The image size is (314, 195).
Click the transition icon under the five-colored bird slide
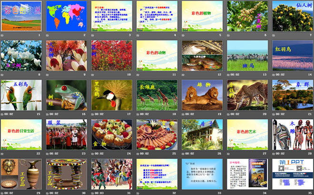point(2,114)
